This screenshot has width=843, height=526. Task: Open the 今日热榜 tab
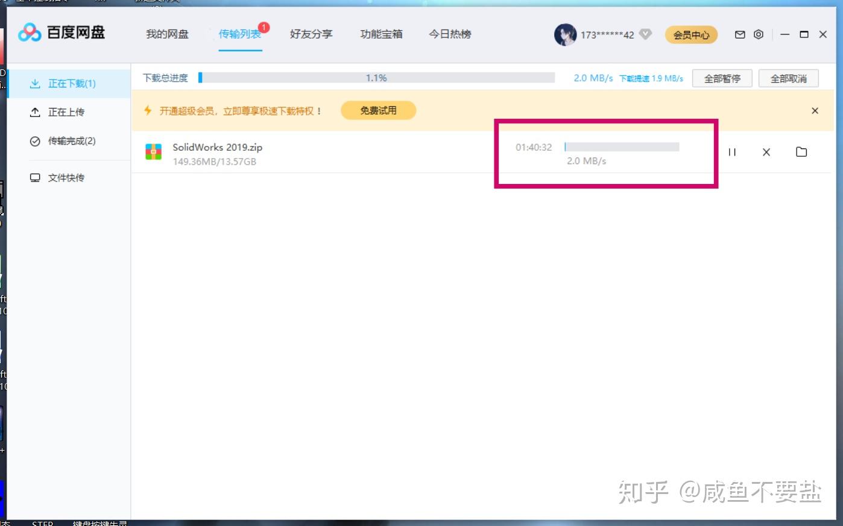click(450, 34)
